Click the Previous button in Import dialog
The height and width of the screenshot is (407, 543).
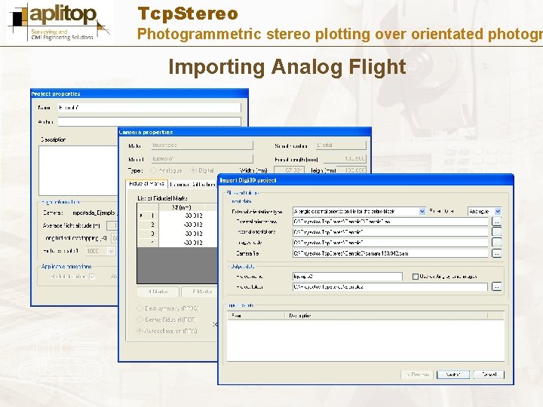pos(417,375)
